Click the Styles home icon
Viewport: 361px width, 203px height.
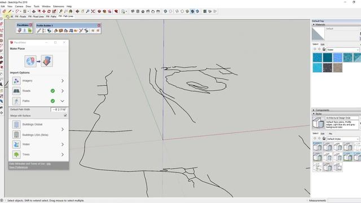324,139
